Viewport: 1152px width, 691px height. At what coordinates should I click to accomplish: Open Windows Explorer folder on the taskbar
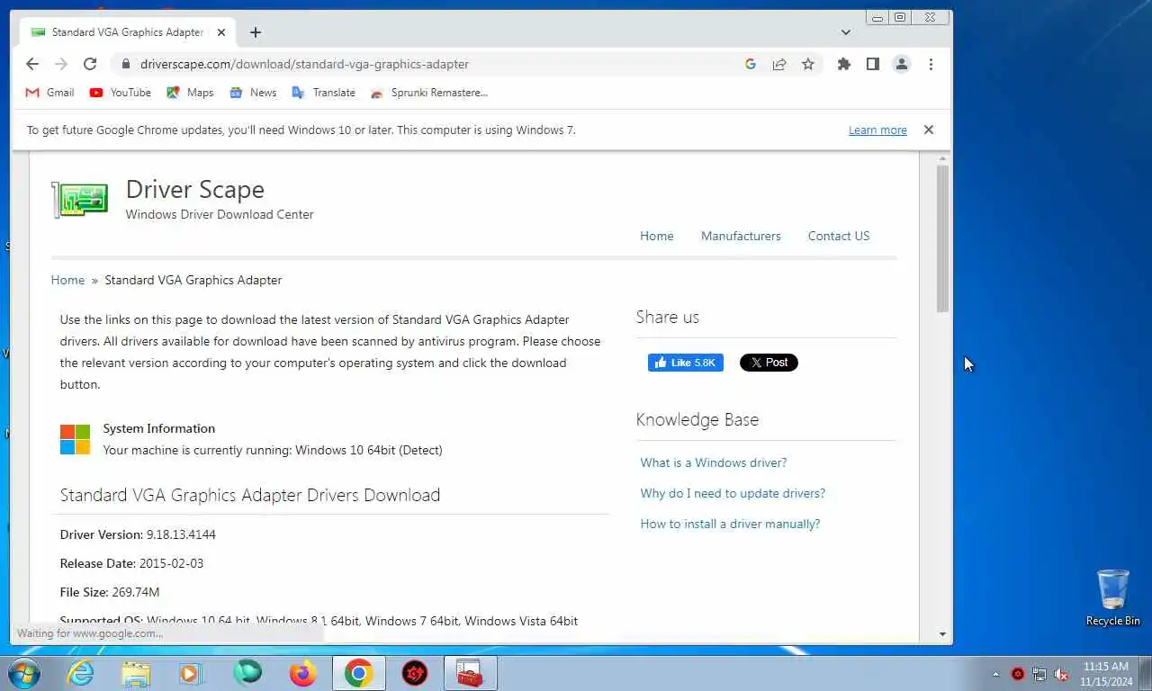click(136, 673)
